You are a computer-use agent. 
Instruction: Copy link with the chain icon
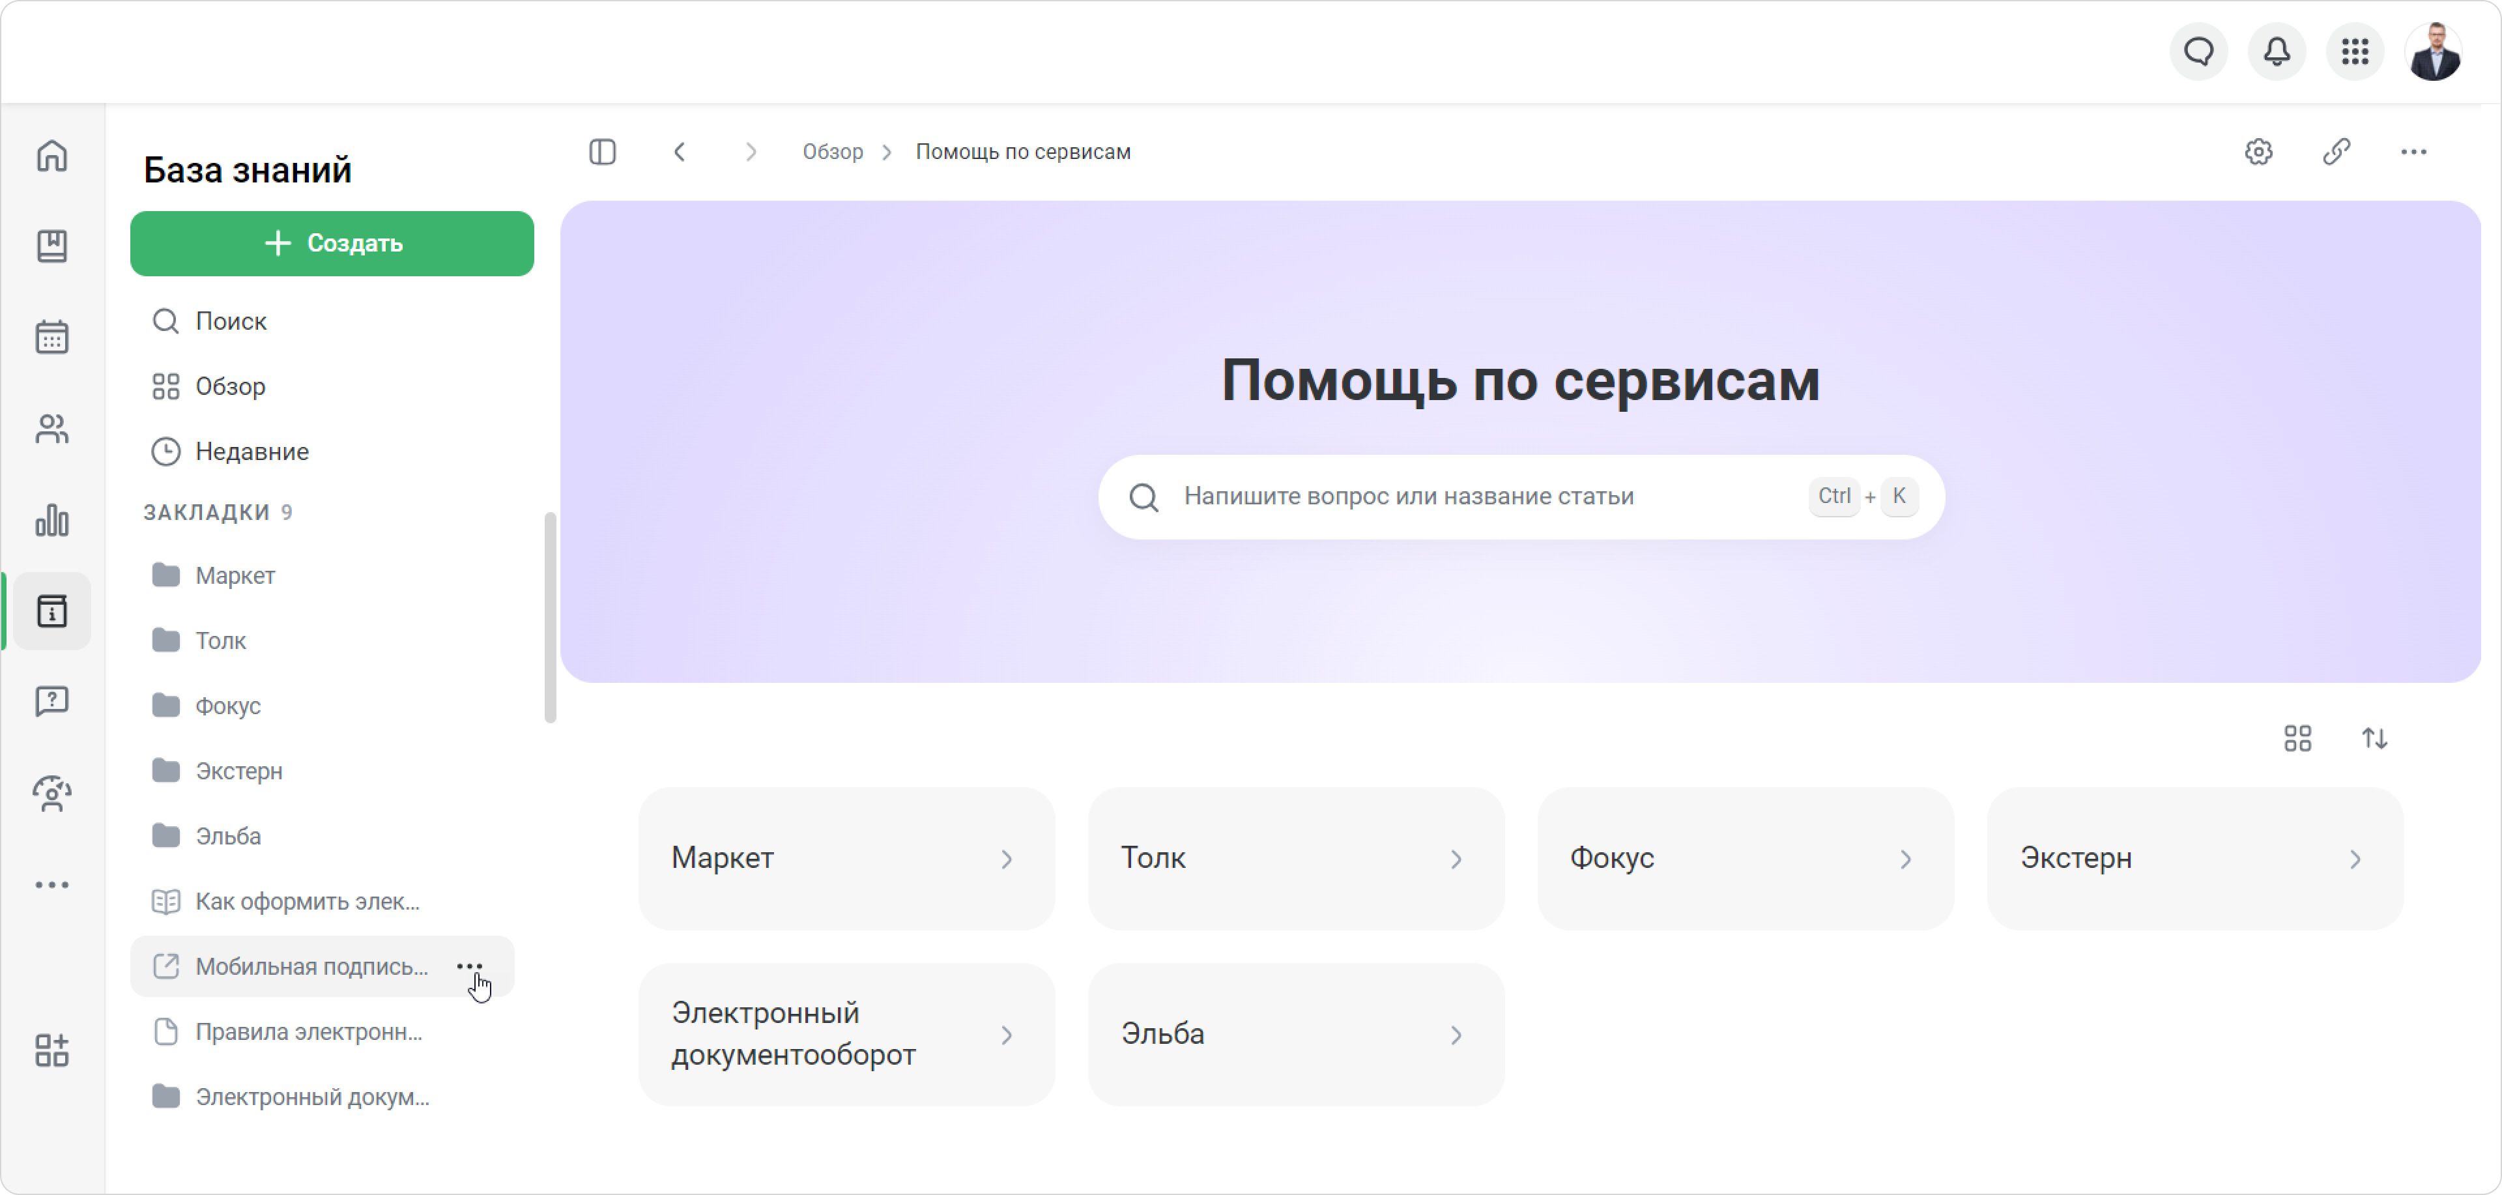click(x=2336, y=152)
